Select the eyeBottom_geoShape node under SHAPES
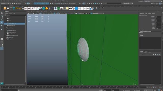Screen dimensions: 163x91 [145, 31]
